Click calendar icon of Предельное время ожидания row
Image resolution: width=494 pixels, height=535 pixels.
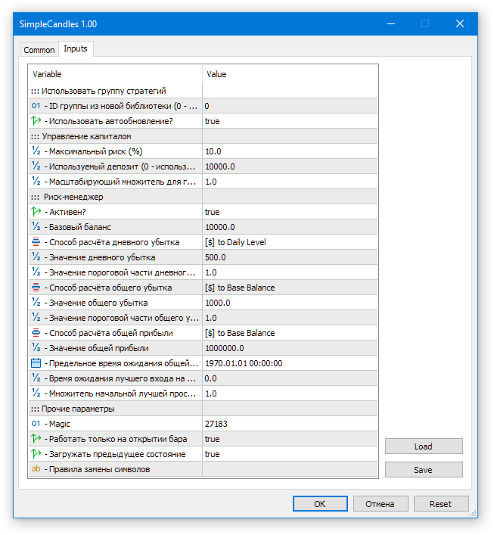pyautogui.click(x=36, y=363)
